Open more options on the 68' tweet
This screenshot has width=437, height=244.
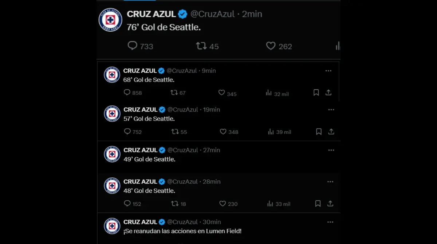(328, 71)
